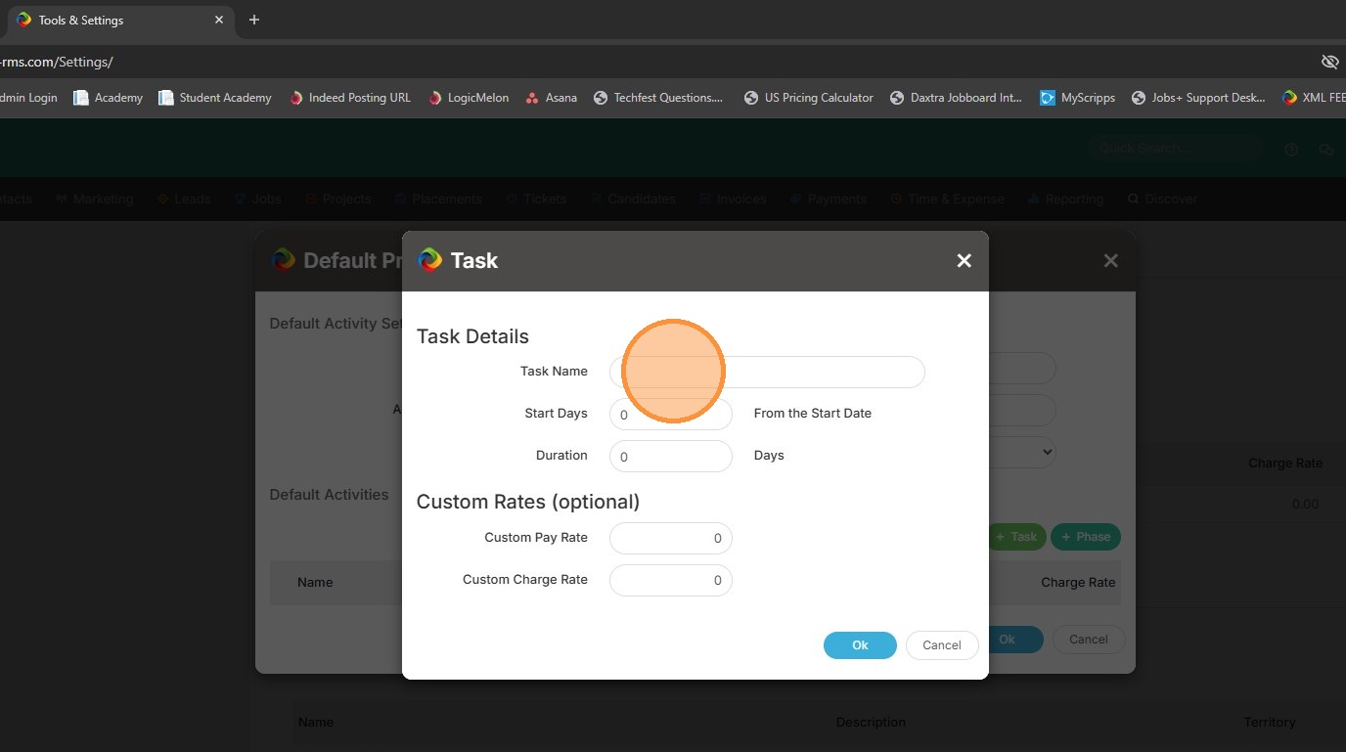Cancel the Task dialog

point(942,645)
